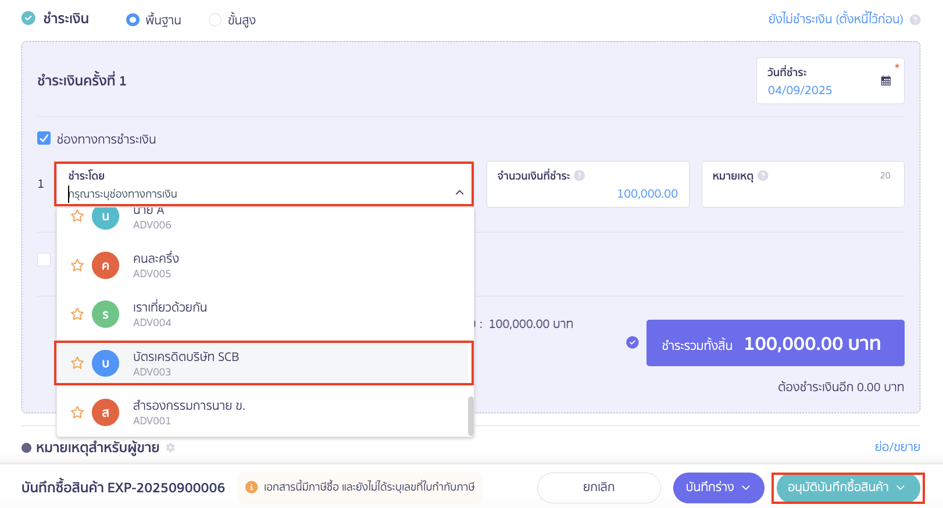The image size is (943, 508).
Task: Click the teal avatar for ADV006
Action: tap(105, 217)
